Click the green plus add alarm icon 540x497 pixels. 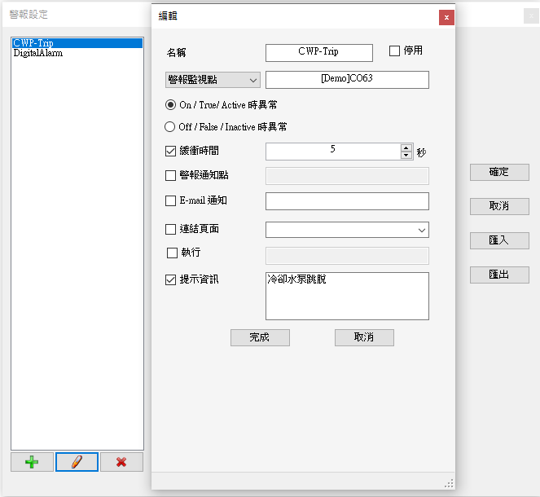tap(32, 462)
